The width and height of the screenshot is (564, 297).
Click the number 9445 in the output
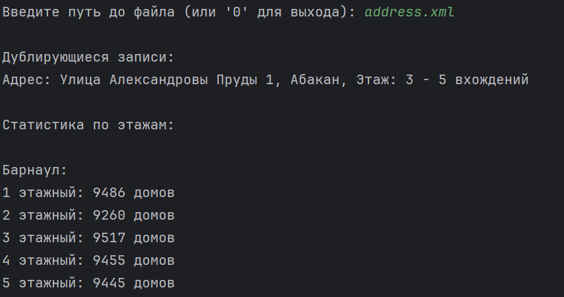coord(109,283)
